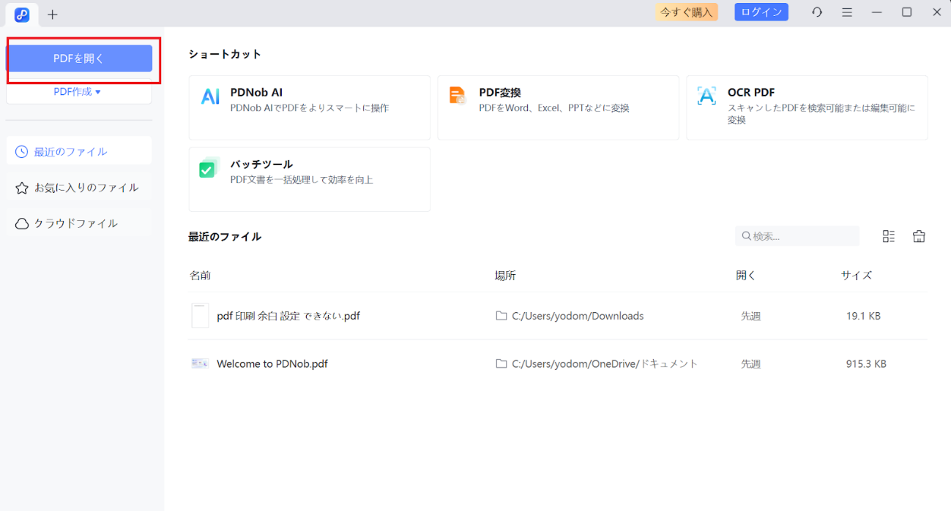Select 最近のファイル with the clock icon
The height and width of the screenshot is (511, 951).
[x=78, y=151]
